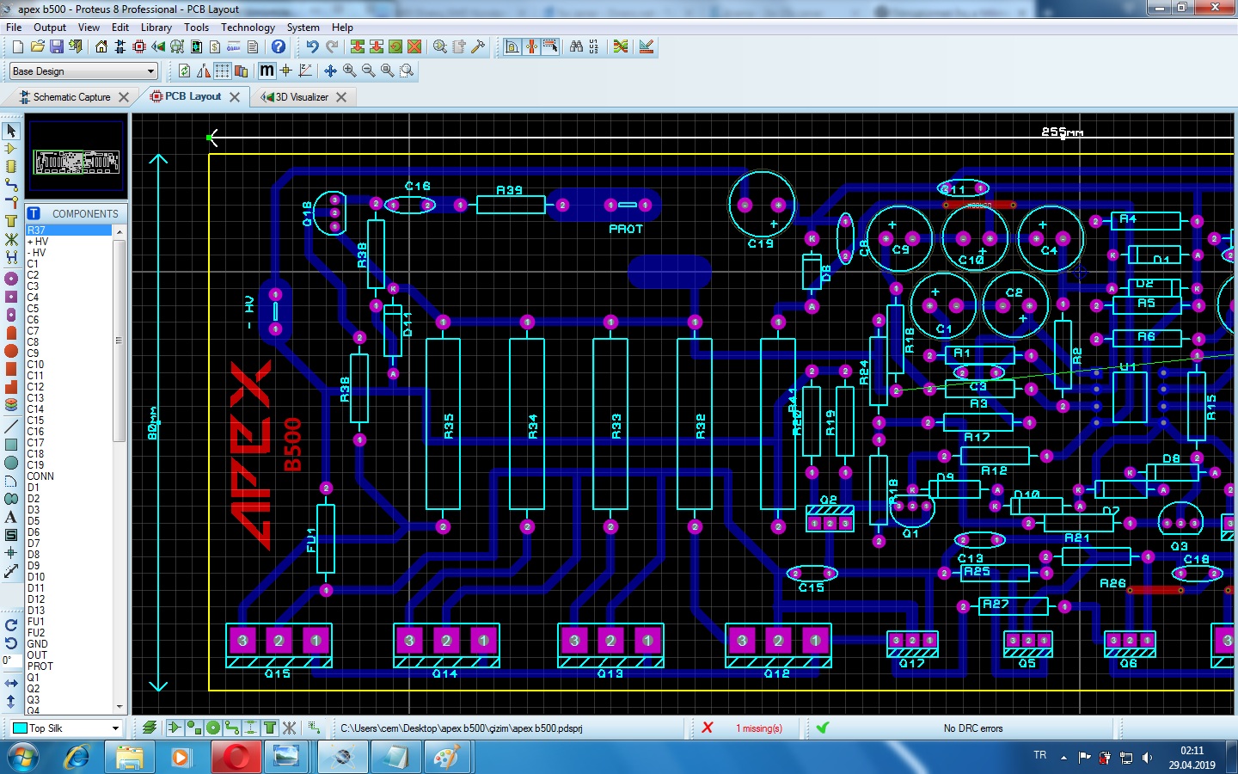Launch Opera from the taskbar

click(237, 758)
